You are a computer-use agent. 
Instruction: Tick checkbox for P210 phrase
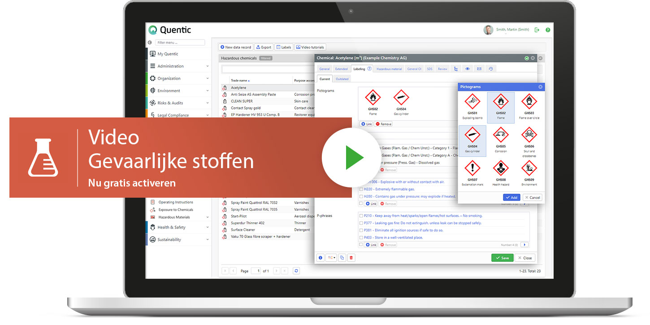[361, 216]
